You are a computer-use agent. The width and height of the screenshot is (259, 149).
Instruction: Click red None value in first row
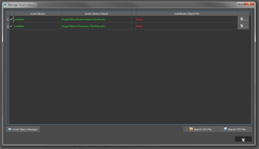pyautogui.click(x=140, y=20)
